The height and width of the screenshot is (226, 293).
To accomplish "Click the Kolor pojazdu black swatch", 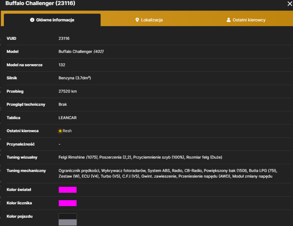I will point(68,216).
